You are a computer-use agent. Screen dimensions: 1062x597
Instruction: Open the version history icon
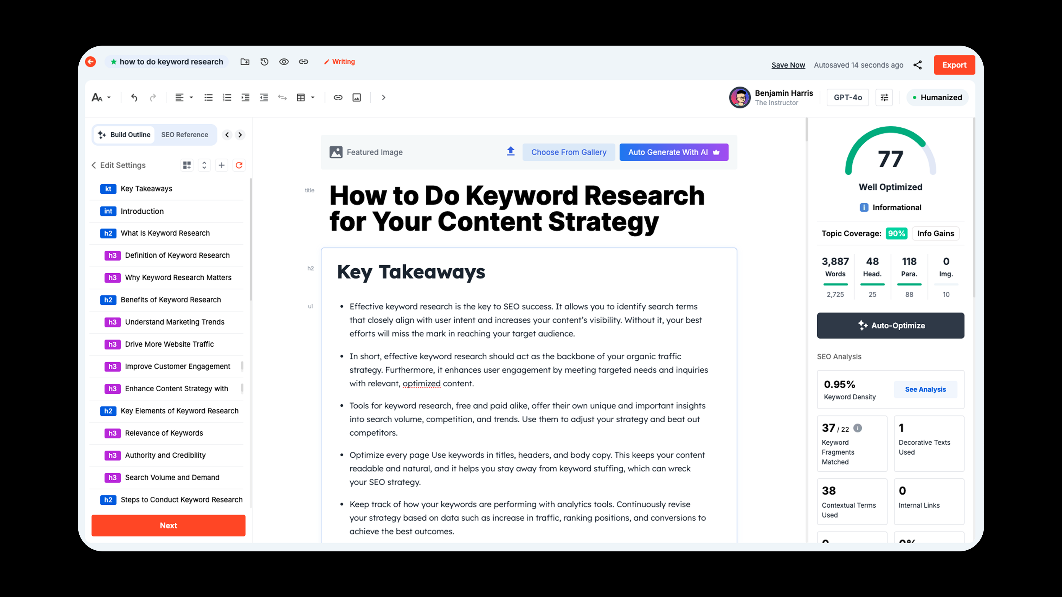tap(264, 62)
